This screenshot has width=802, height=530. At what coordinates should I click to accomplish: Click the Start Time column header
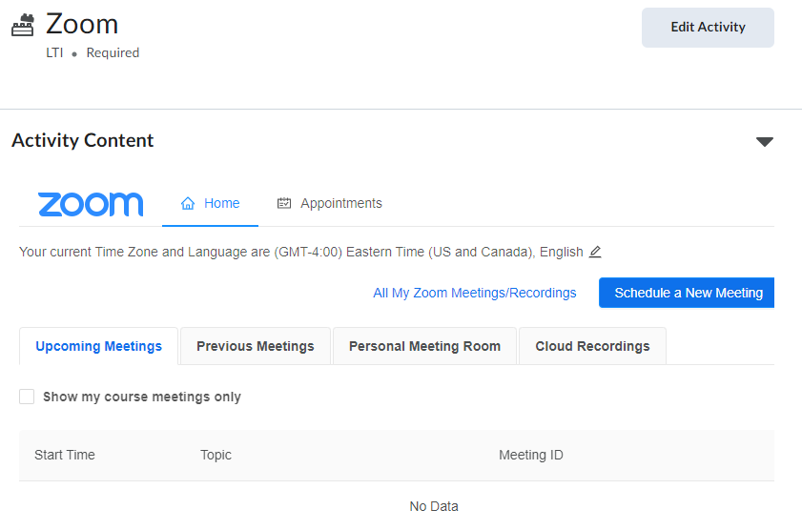tap(65, 455)
